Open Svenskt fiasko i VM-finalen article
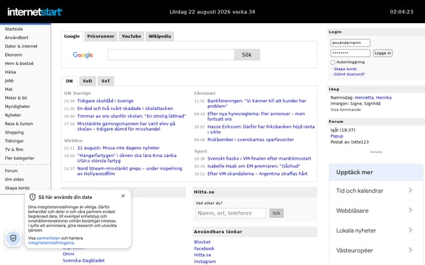425x265 pixels. click(x=260, y=158)
